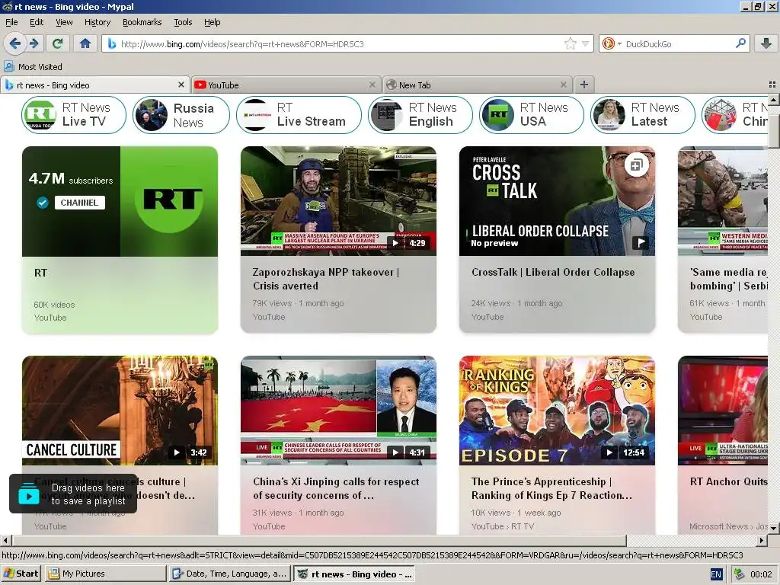Viewport: 780px width, 585px height.
Task: Click the EN language indicator in tray
Action: coord(716,574)
